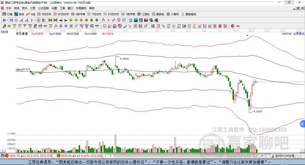Select the hand pan tool
305x165 pixels.
coord(103,20)
